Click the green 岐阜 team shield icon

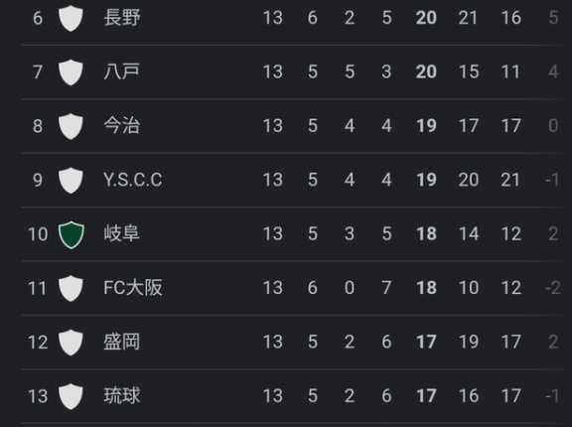71,234
